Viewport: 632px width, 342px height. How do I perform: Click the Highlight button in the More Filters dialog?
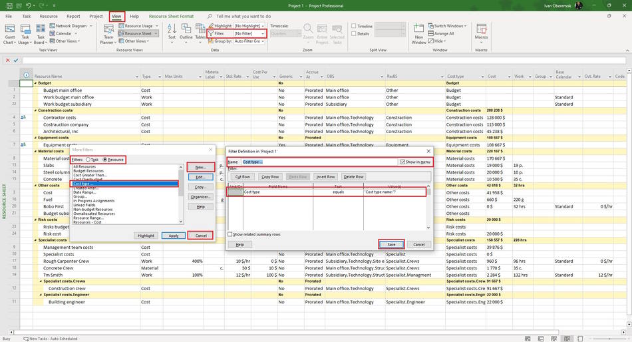146,236
